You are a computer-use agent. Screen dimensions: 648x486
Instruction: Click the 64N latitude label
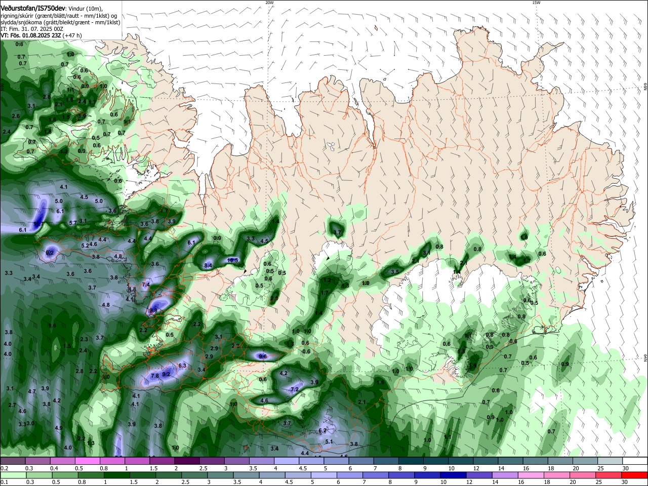645,358
